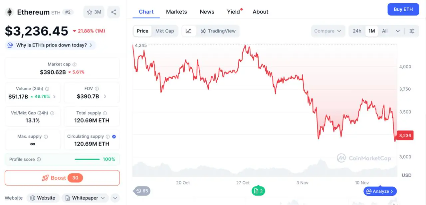Open the Compare dropdown

point(328,31)
